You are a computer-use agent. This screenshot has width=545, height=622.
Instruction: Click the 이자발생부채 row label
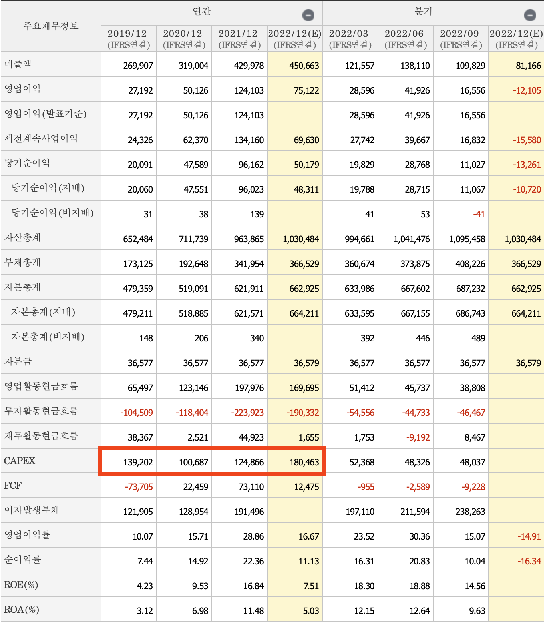(32, 510)
